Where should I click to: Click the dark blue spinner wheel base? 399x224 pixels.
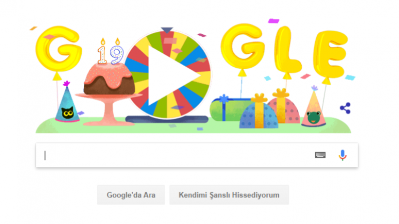click(x=167, y=119)
